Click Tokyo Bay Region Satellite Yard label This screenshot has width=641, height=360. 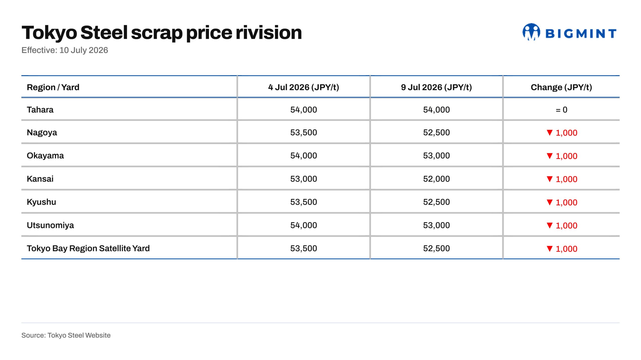click(x=88, y=248)
